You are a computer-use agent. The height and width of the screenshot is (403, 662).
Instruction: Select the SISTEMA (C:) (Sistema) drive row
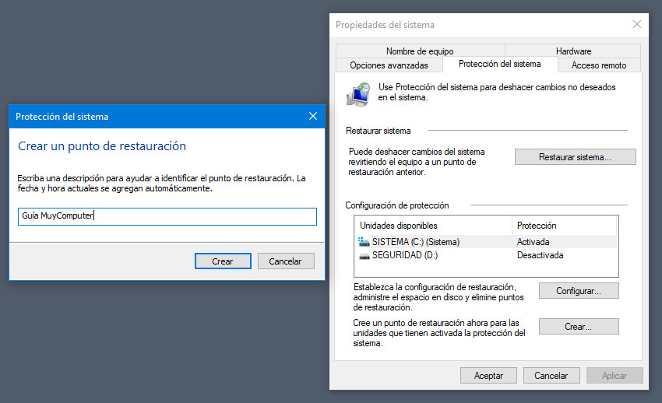pyautogui.click(x=487, y=241)
